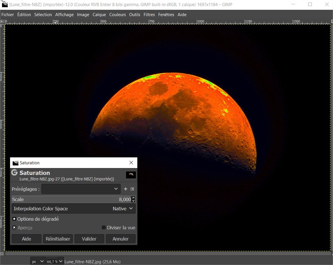
Task: Expand Options de dégradé section
Action: (x=14, y=219)
